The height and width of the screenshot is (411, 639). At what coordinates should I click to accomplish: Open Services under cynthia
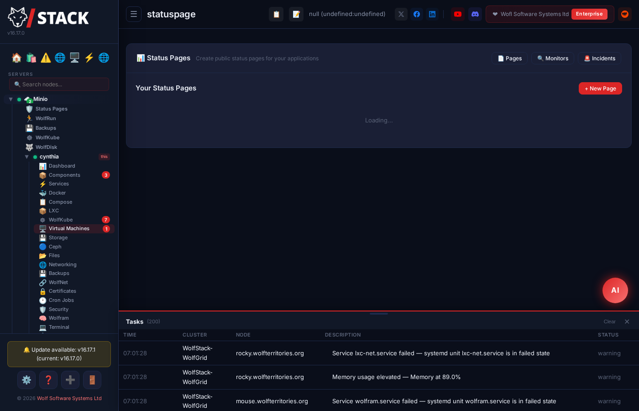pos(58,184)
